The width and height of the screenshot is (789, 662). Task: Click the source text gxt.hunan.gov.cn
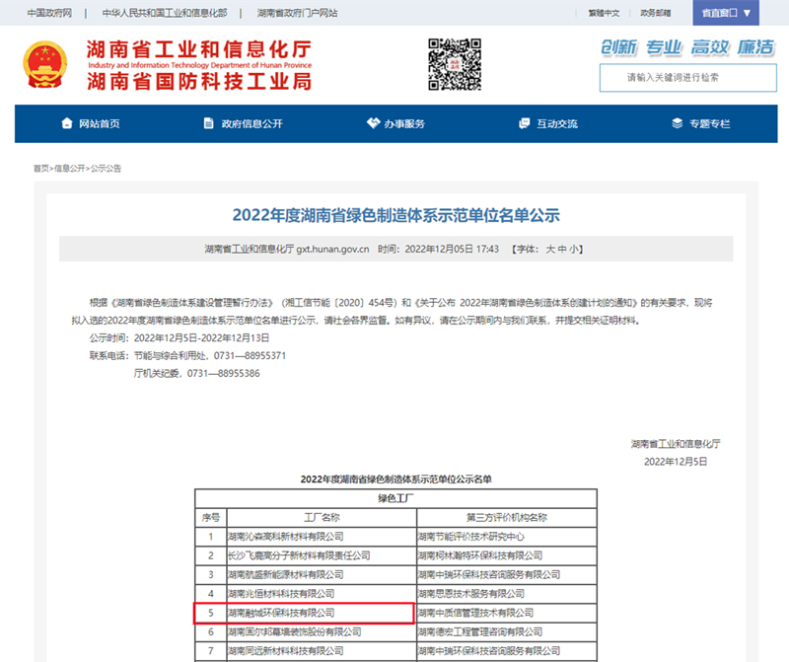pos(332,250)
